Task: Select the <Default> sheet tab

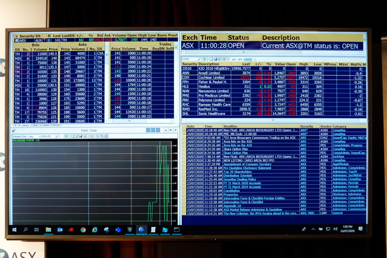Action: click(x=26, y=125)
